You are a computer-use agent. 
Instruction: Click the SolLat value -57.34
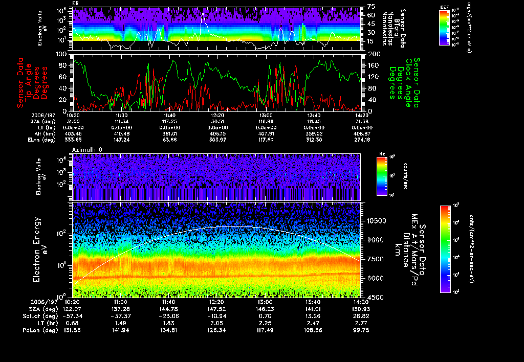(72, 316)
